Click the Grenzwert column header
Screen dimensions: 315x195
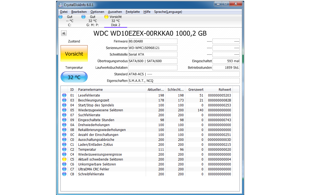[x=195, y=90]
